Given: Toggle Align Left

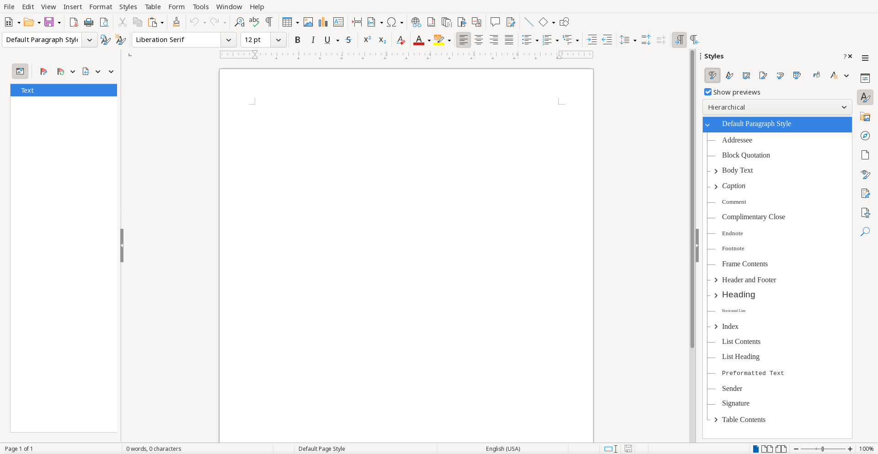Looking at the screenshot, I should [463, 40].
